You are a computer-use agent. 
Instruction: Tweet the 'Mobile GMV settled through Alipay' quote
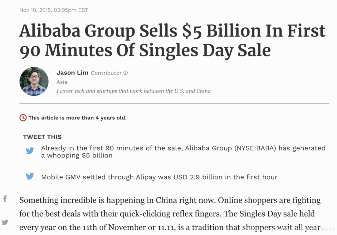pos(159,177)
